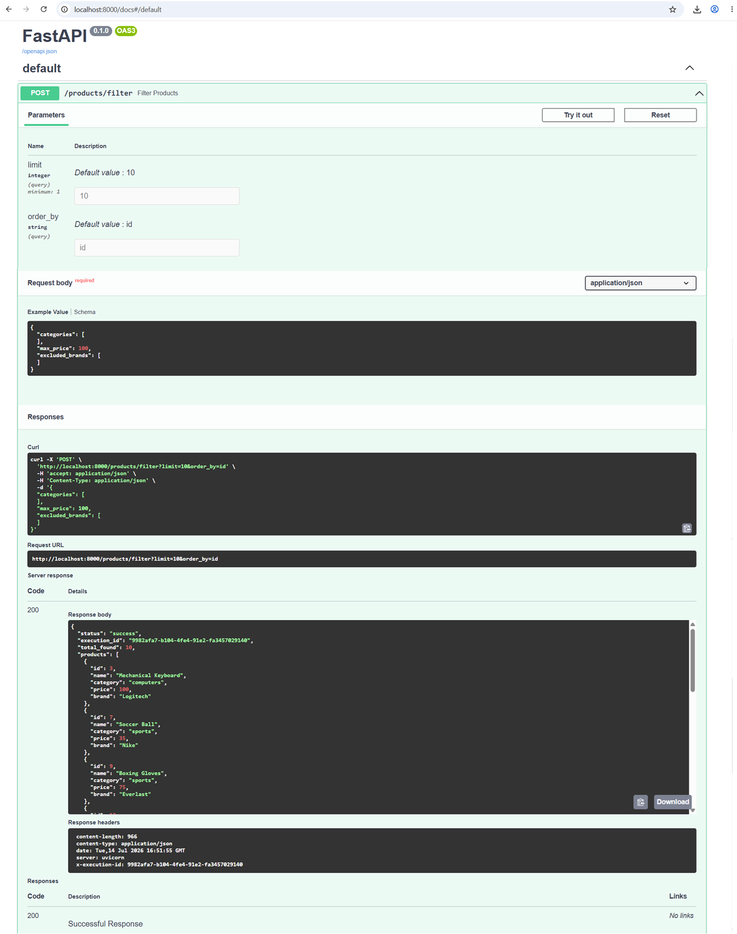737x934 pixels.
Task: Click the 0.1.0 version badge
Action: [x=101, y=31]
